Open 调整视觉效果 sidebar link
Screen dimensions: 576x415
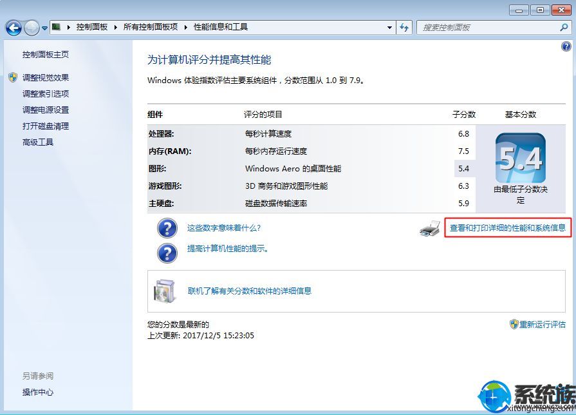46,77
